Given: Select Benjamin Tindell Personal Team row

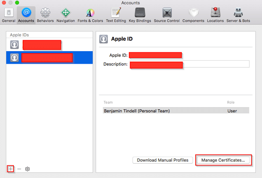Looking at the screenshot, I should pyautogui.click(x=176, y=111).
